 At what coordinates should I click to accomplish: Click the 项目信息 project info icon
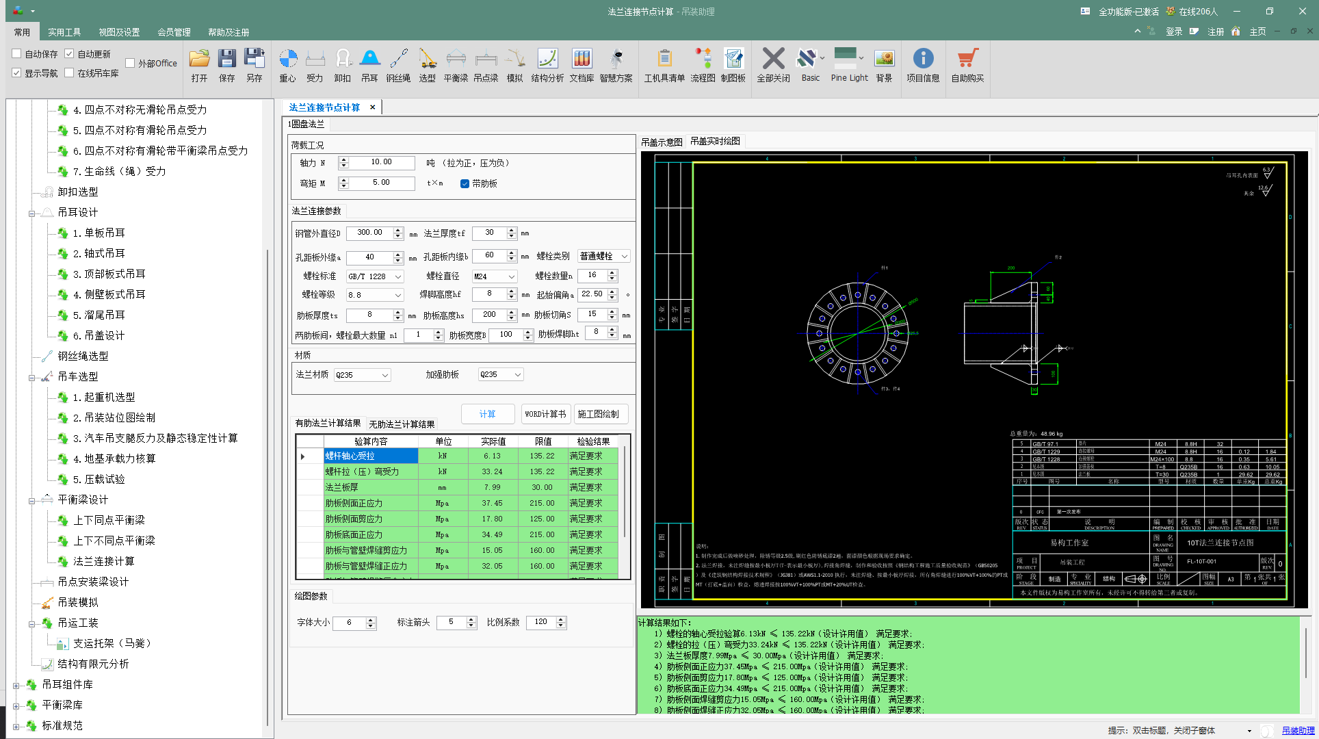(x=923, y=60)
